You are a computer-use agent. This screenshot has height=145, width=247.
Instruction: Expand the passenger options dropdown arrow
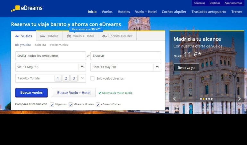(82, 78)
